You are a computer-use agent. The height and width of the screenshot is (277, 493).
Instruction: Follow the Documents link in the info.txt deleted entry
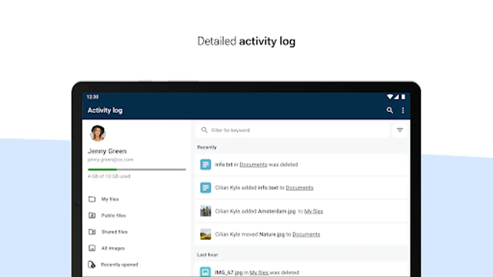(253, 165)
